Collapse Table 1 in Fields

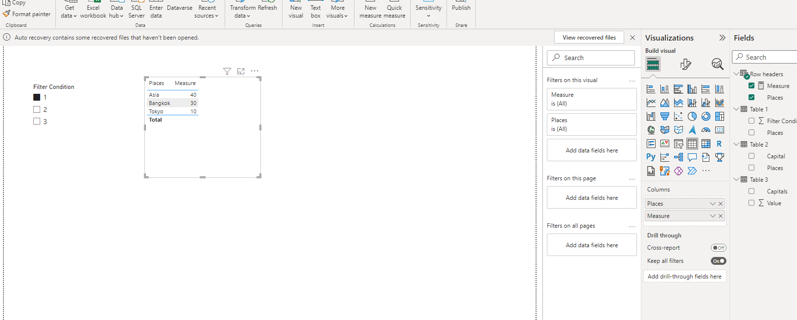(736, 109)
